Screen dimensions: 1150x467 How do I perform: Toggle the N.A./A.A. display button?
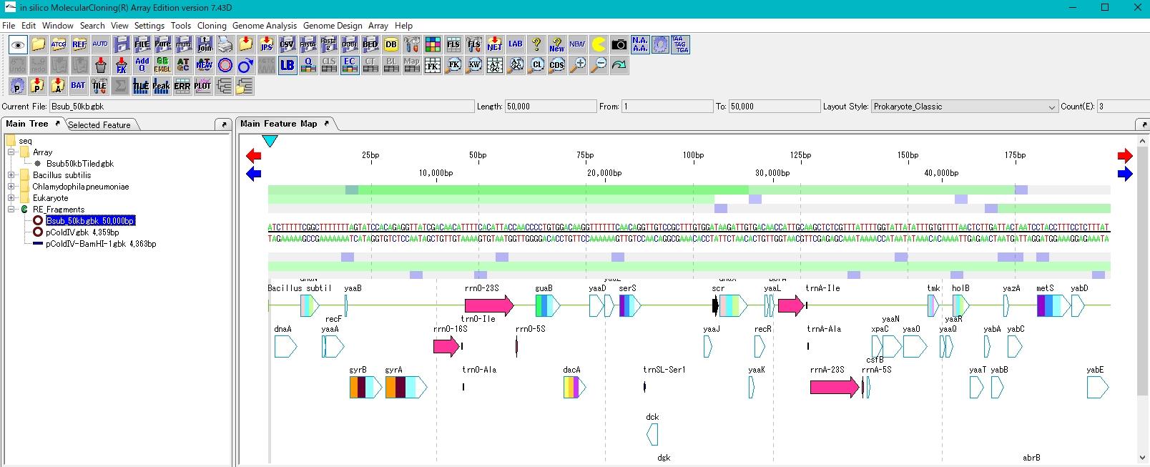[640, 44]
